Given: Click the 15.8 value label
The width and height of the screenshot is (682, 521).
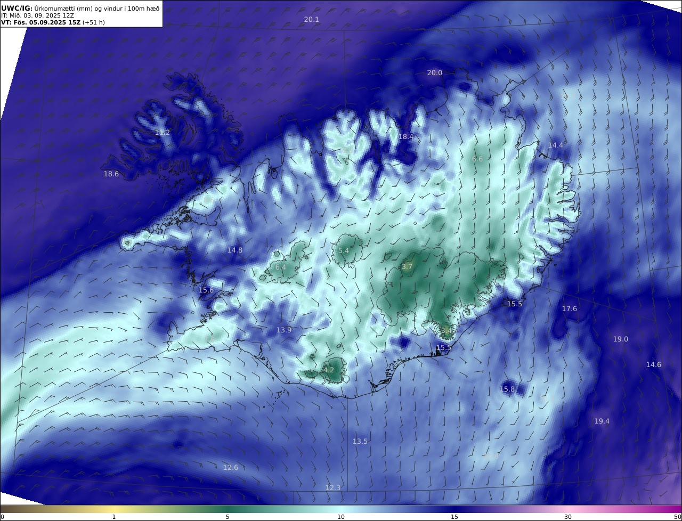Looking at the screenshot, I should coord(507,389).
